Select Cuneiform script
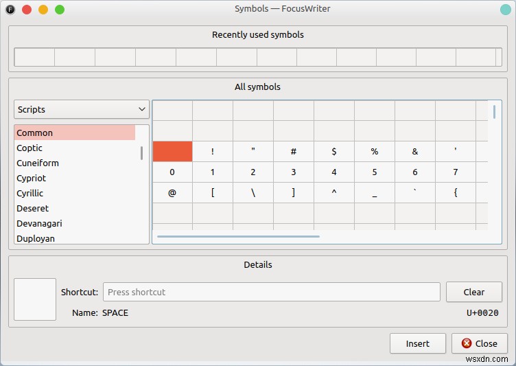Image resolution: width=516 pixels, height=366 pixels. tap(75, 163)
